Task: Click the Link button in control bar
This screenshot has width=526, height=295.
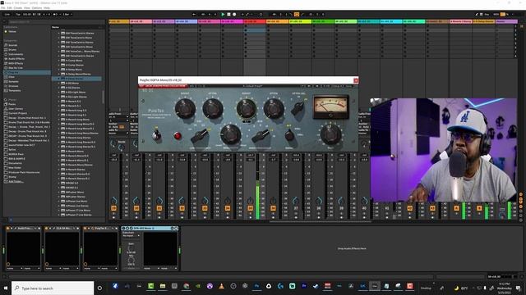Action: (x=7, y=15)
